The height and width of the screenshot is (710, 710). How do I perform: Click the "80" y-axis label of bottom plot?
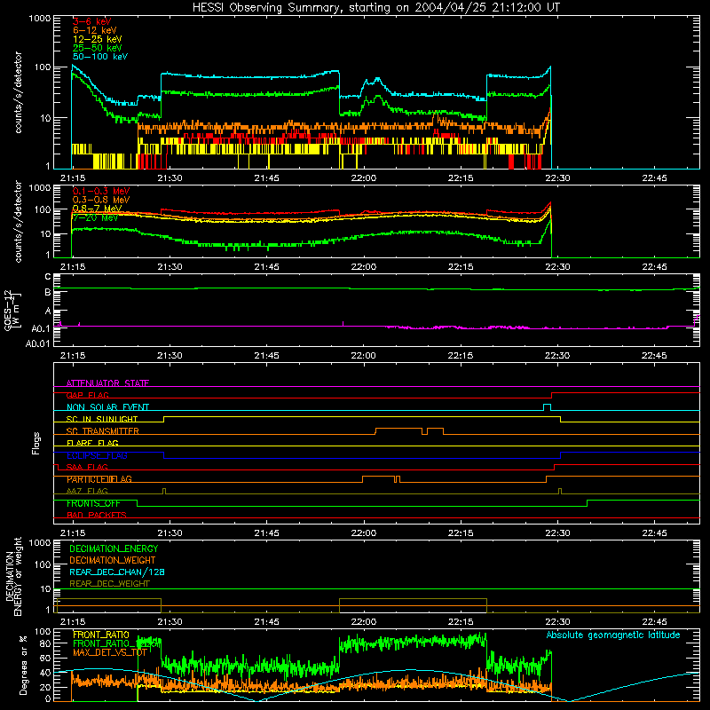tap(45, 643)
